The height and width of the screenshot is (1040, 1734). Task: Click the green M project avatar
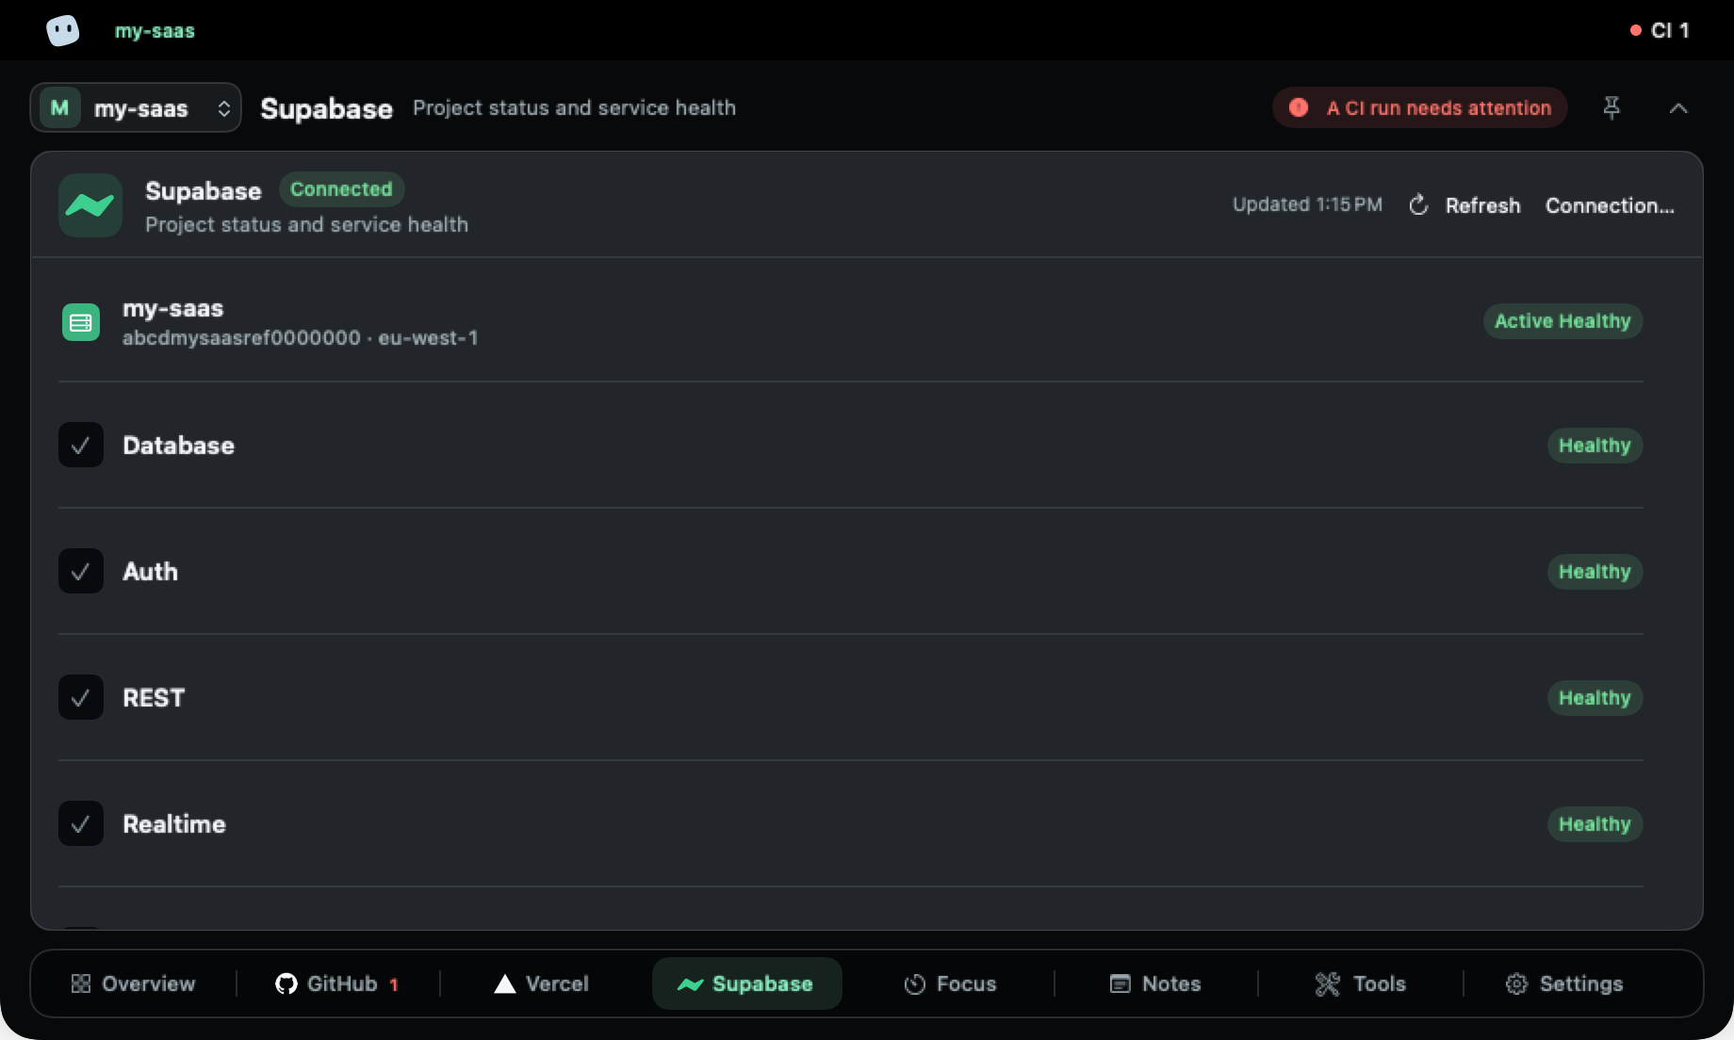pos(59,107)
